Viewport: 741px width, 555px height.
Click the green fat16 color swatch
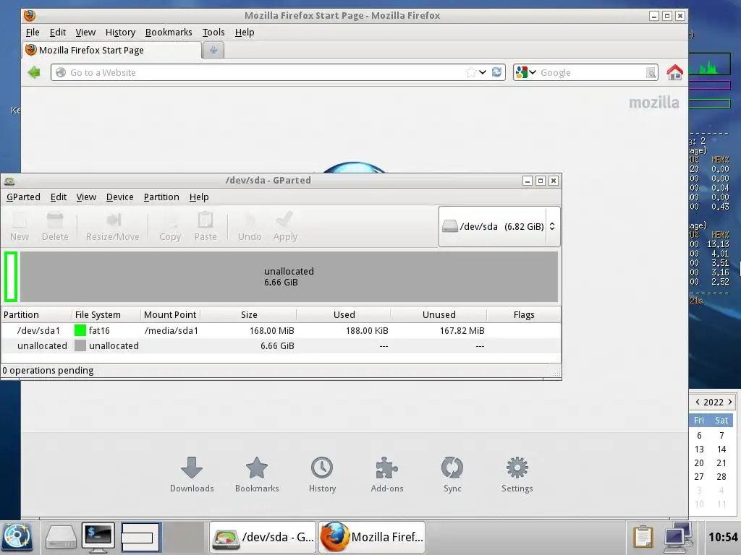click(80, 330)
